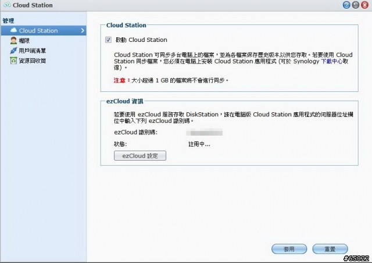Follow the 下載中心 link
This screenshot has height=263, width=372.
tap(331, 61)
